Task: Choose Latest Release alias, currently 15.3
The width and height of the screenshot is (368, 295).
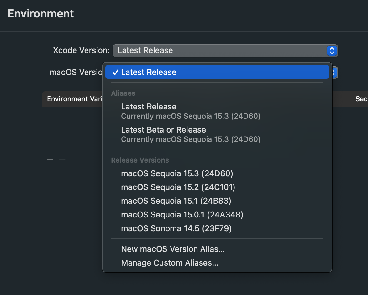Action: 217,111
